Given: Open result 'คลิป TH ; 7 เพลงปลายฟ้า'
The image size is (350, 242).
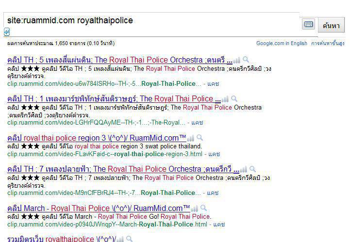Looking at the screenshot, I should point(123,169).
